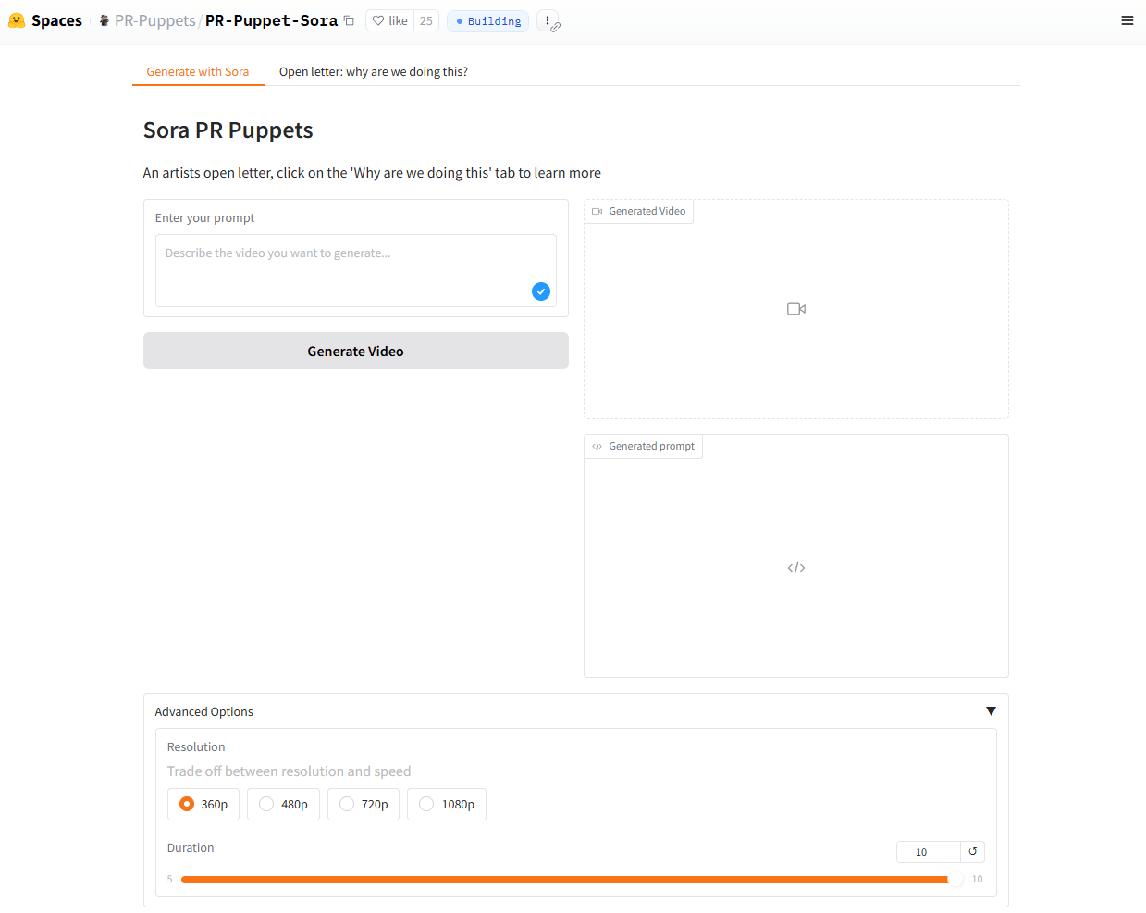Copy the space name with the copy icon

348,19
